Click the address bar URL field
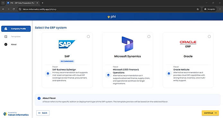223x118 pixels. [109, 9]
